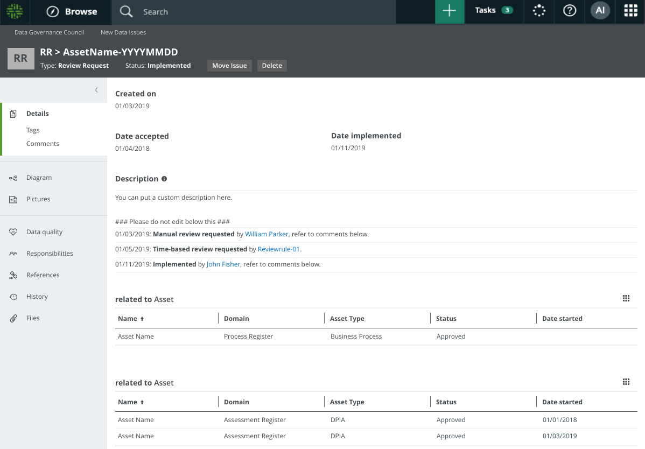Click the Search input field
The image size is (645, 449).
point(258,12)
